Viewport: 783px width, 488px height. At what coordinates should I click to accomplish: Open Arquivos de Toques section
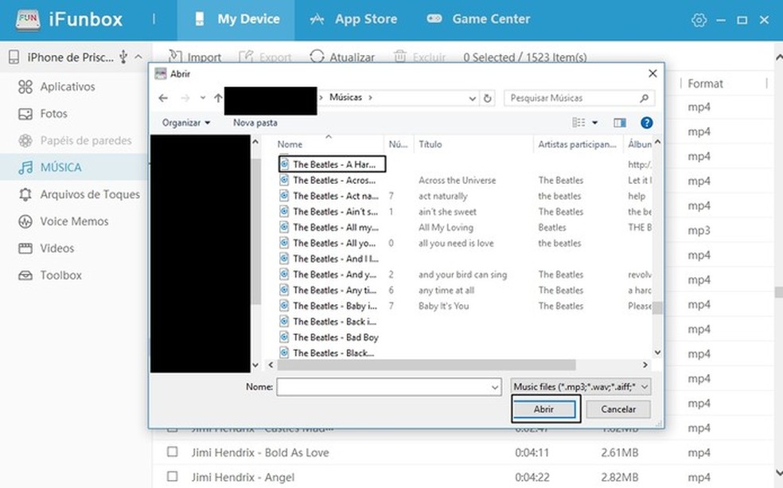[79, 194]
